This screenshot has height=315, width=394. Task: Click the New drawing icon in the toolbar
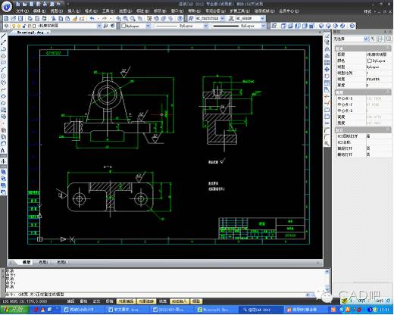[6, 18]
